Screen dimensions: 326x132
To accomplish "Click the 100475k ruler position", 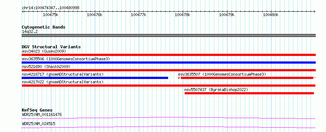I will click(51, 15).
